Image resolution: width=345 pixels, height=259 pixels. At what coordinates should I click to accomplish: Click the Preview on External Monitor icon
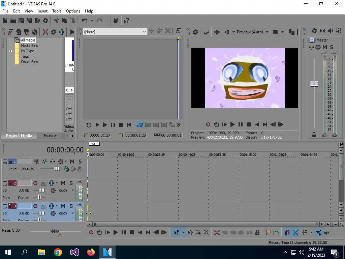click(206, 32)
